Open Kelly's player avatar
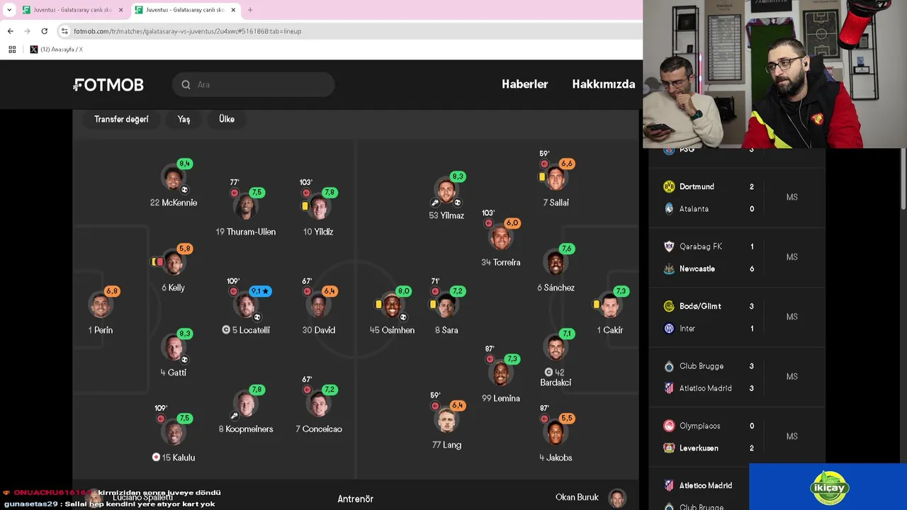This screenshot has height=510, width=907. click(174, 263)
